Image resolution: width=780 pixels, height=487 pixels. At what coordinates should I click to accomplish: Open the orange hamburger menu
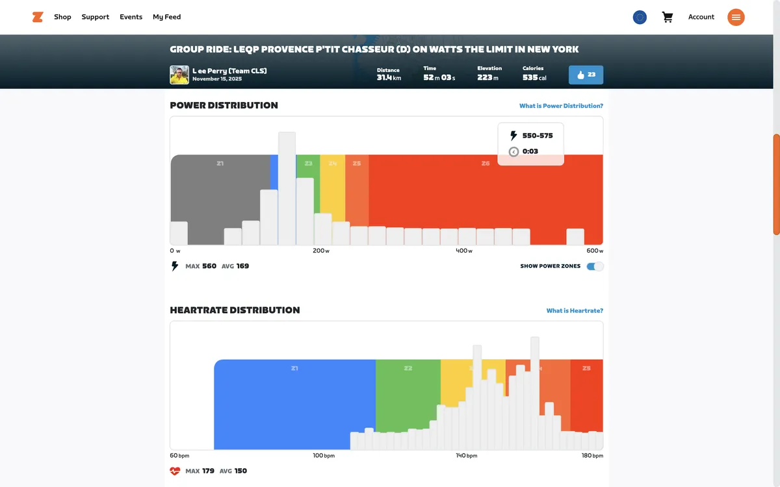pyautogui.click(x=736, y=18)
